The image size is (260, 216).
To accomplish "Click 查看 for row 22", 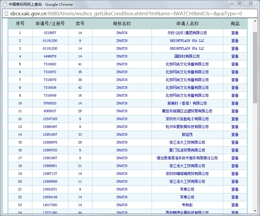I will [235, 197].
